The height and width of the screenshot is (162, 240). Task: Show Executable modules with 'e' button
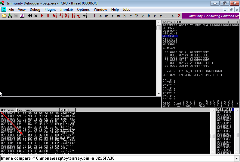click(100, 16)
